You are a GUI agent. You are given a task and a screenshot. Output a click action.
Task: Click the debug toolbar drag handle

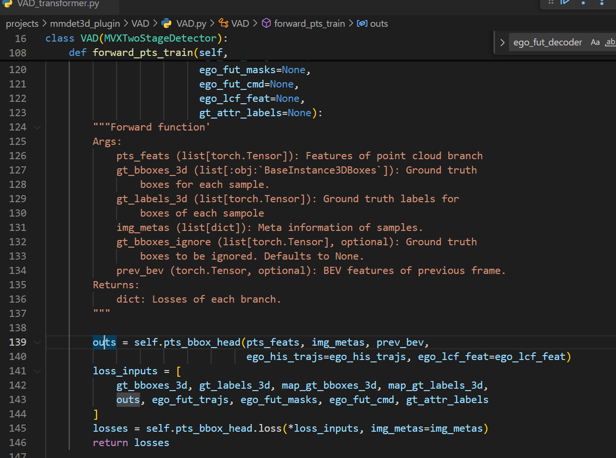551,2
